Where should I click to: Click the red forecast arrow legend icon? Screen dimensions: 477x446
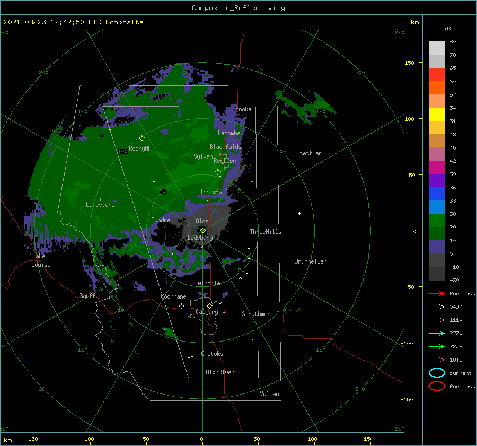click(437, 293)
